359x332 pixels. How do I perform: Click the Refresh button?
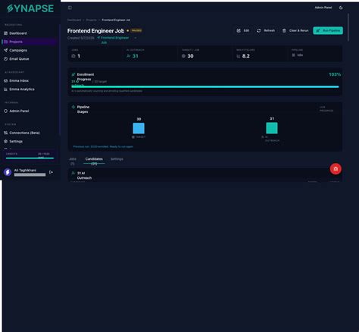tap(266, 30)
